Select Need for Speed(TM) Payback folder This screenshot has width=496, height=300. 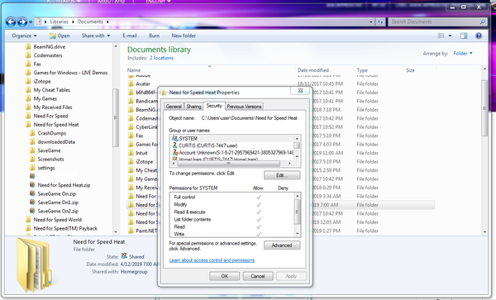pyautogui.click(x=65, y=228)
